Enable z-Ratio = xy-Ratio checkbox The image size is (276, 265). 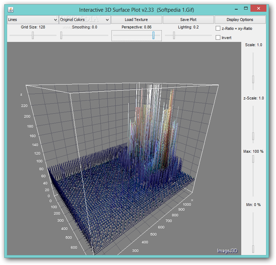(218, 28)
